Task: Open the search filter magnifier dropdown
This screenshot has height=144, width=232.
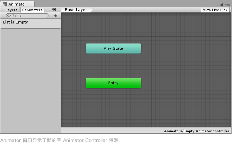Action: (x=9, y=16)
